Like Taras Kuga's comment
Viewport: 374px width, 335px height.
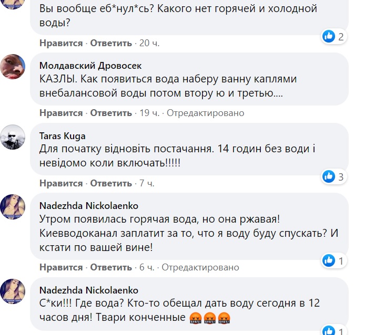[x=61, y=183]
